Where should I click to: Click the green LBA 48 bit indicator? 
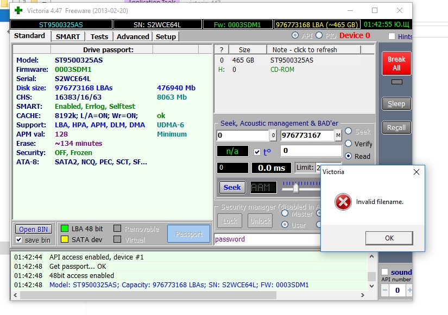pyautogui.click(x=65, y=228)
